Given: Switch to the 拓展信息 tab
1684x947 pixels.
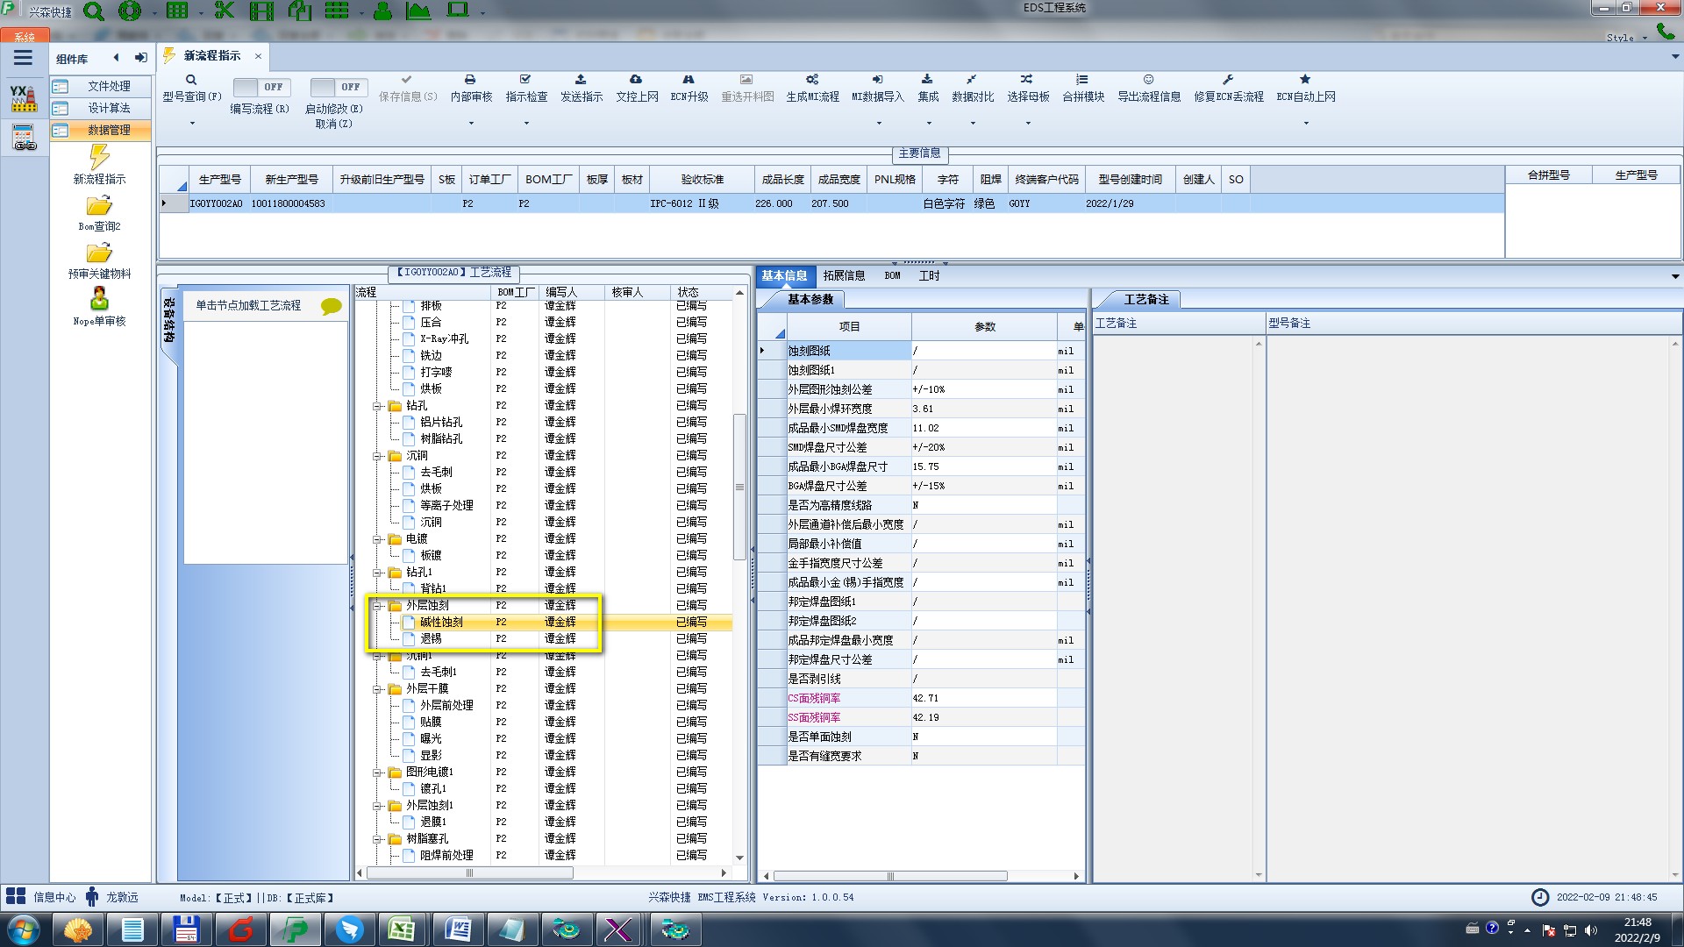Looking at the screenshot, I should click(x=844, y=275).
